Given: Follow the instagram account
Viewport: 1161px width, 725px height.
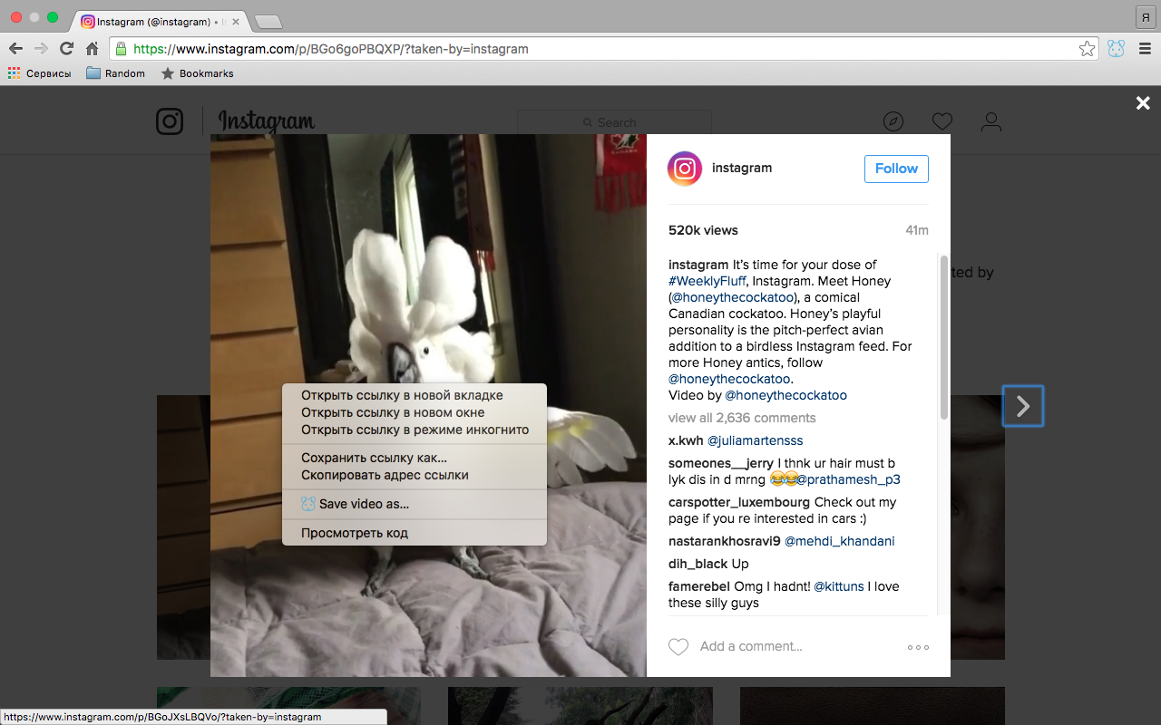Looking at the screenshot, I should tap(896, 169).
